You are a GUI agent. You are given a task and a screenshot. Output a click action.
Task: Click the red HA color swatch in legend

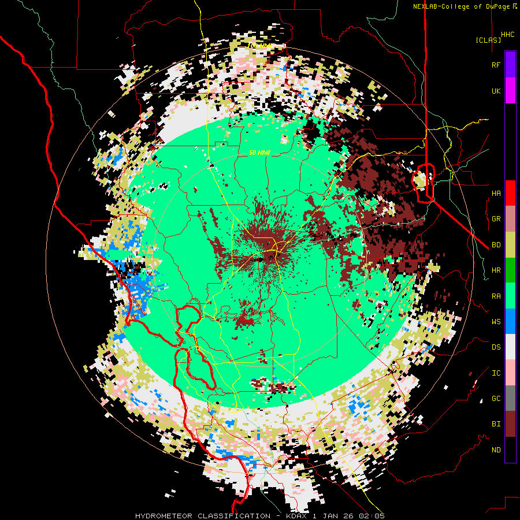tap(510, 193)
